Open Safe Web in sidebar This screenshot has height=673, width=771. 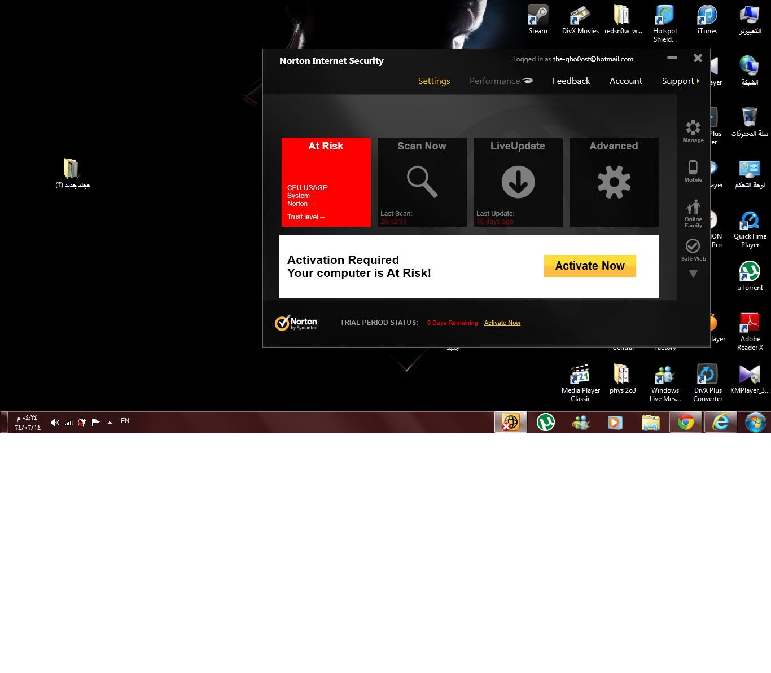tap(693, 250)
